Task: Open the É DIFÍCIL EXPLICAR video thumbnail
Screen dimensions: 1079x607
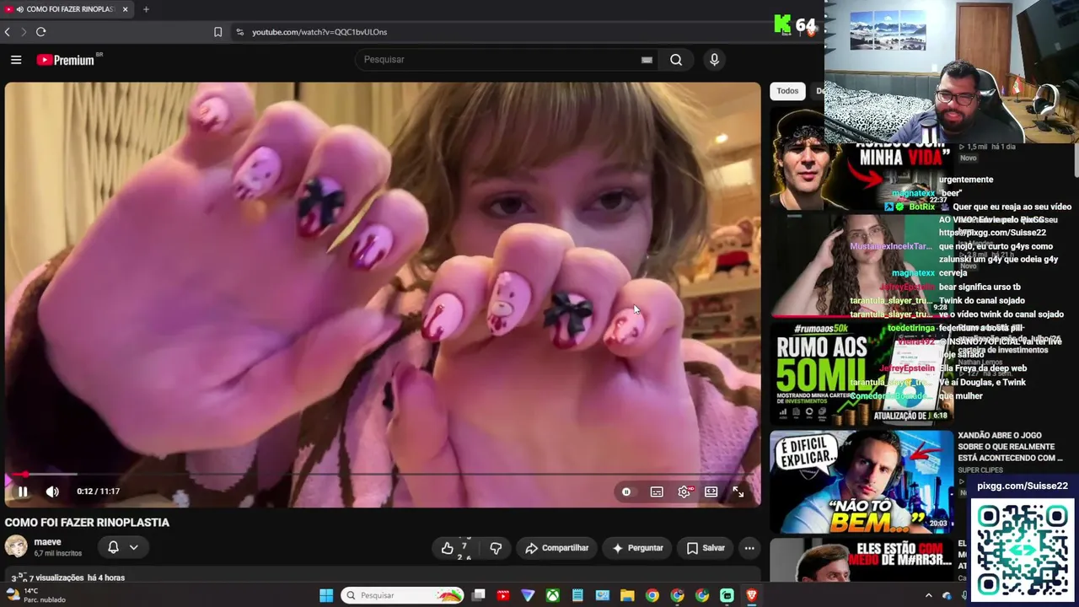Action: tap(861, 481)
